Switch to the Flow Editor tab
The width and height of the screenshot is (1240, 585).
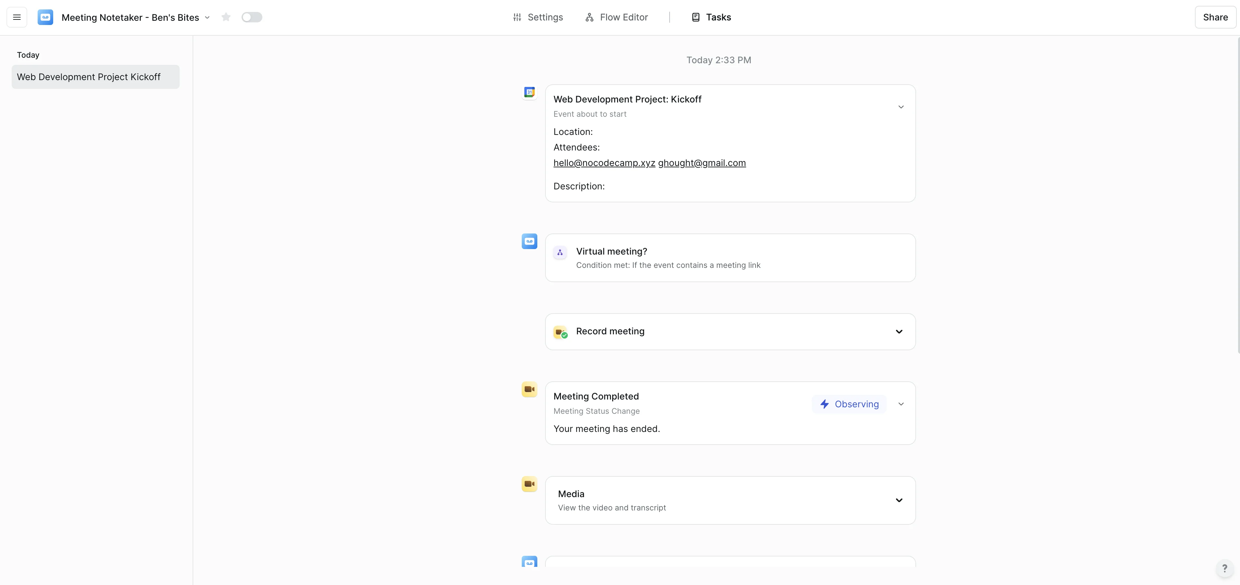pyautogui.click(x=617, y=17)
